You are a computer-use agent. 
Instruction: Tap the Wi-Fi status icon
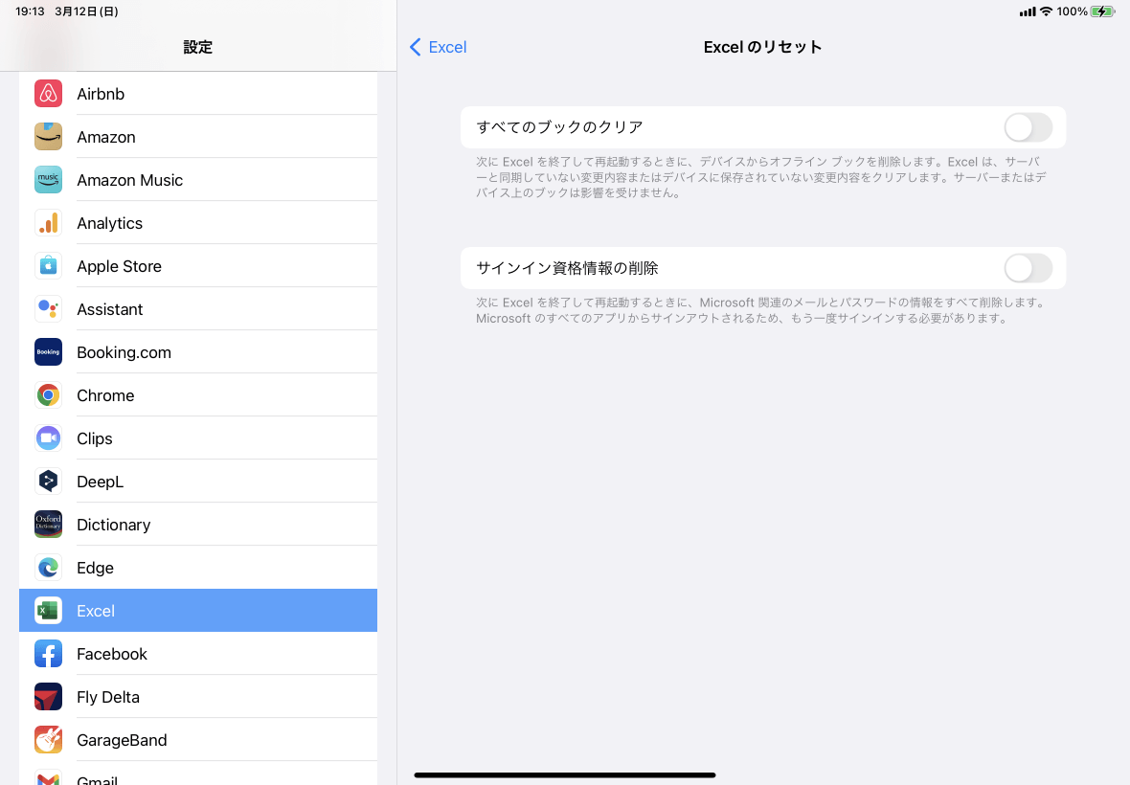[1046, 11]
